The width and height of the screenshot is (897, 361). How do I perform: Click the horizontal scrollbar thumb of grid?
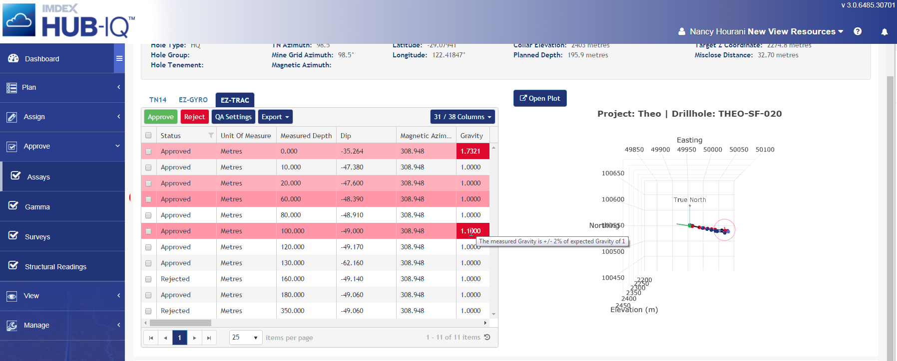click(x=180, y=323)
